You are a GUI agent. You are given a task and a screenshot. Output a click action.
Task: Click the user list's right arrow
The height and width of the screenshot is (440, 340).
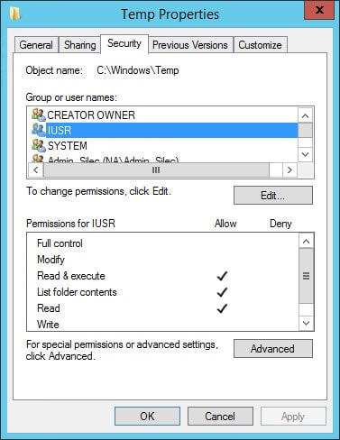tap(289, 170)
